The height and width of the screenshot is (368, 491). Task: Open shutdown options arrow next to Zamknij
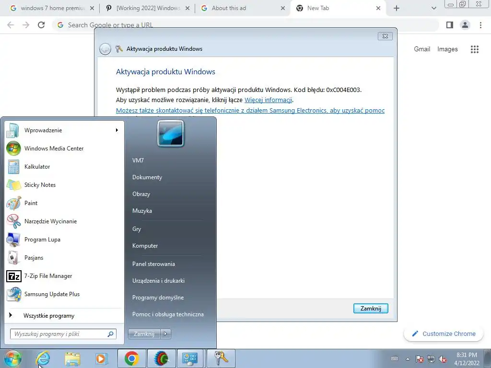click(165, 334)
